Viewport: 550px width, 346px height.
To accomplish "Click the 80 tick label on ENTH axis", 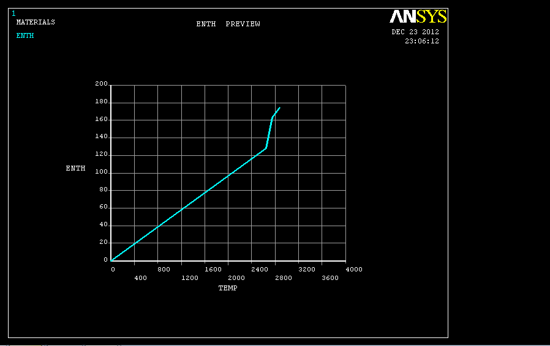I will click(x=104, y=189).
